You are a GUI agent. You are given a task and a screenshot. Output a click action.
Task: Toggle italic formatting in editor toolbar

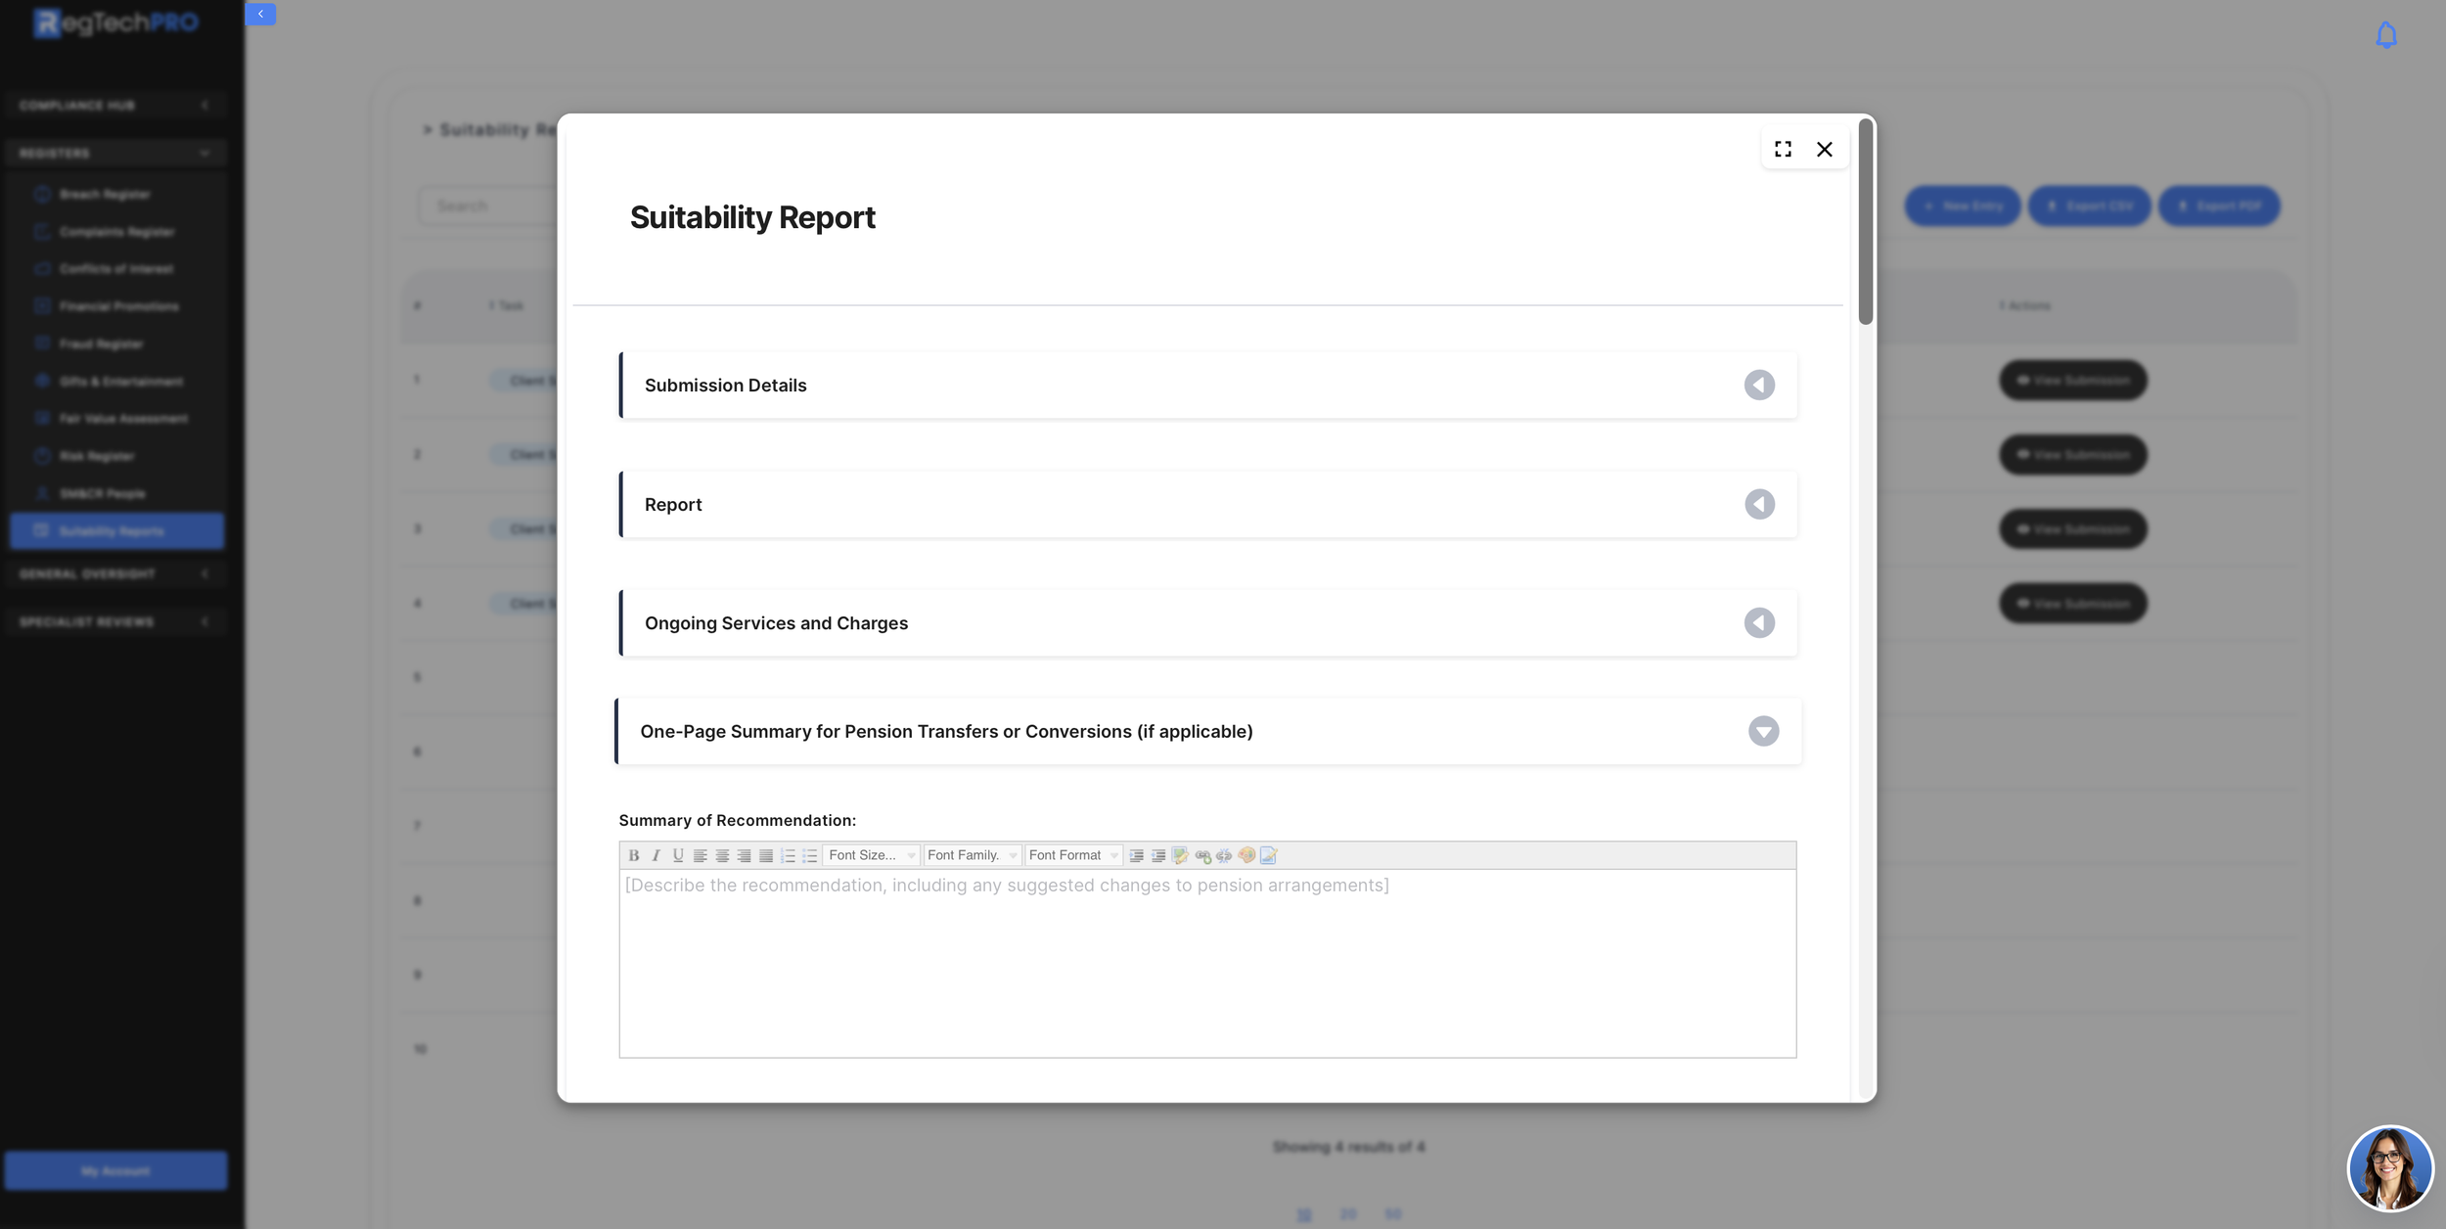tap(656, 855)
